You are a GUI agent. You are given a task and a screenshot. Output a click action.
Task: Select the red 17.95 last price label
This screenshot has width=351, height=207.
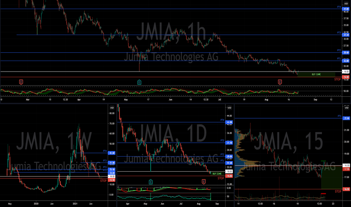(x=346, y=169)
